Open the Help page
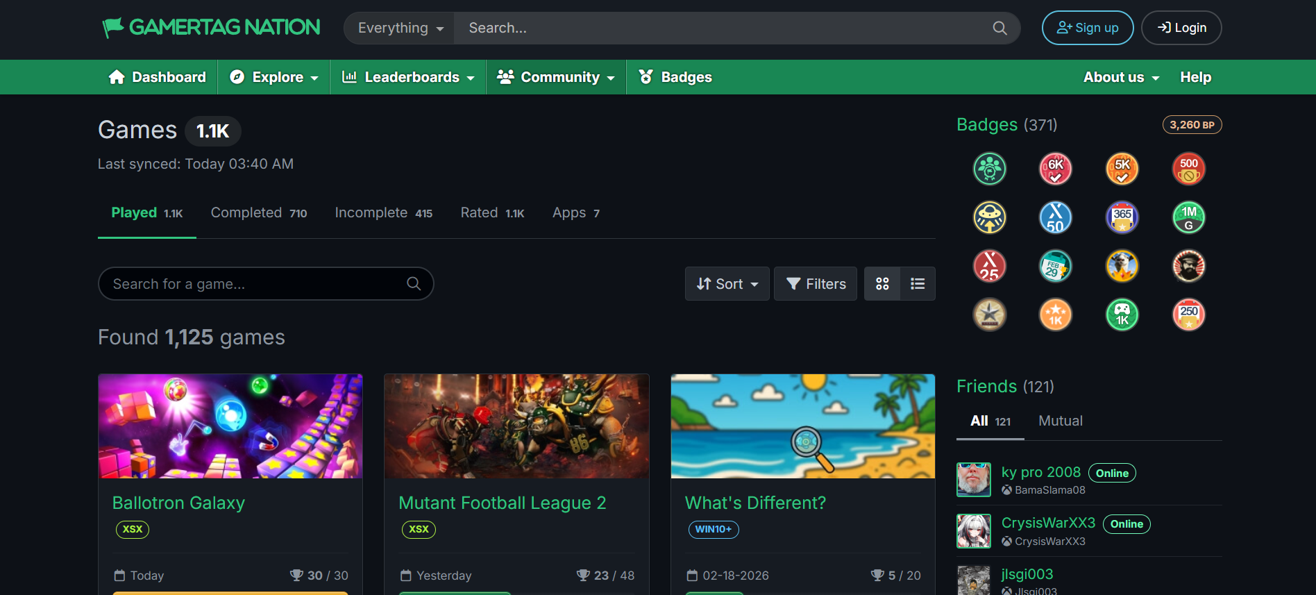 (x=1195, y=77)
